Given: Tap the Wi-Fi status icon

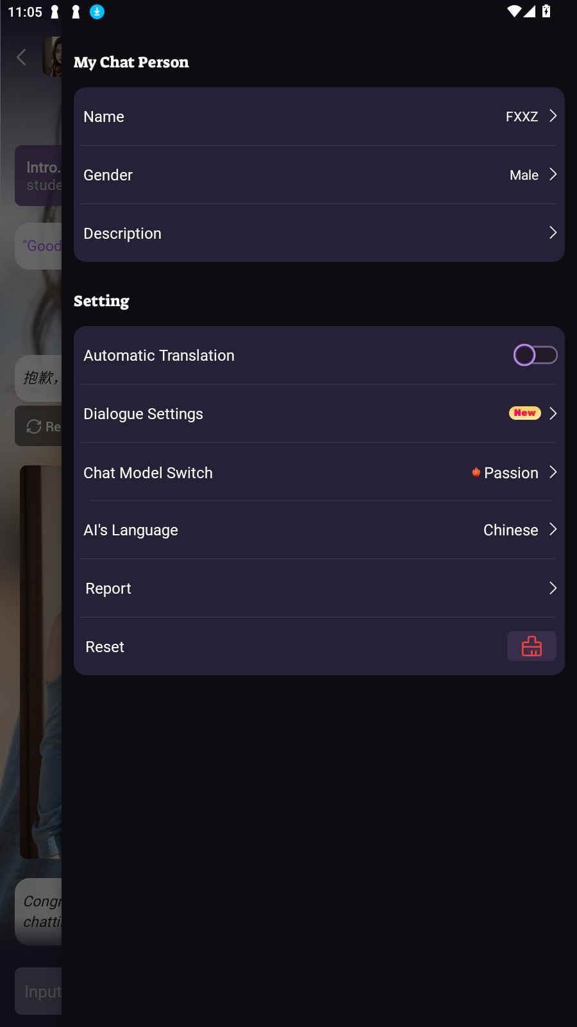Looking at the screenshot, I should tap(514, 12).
